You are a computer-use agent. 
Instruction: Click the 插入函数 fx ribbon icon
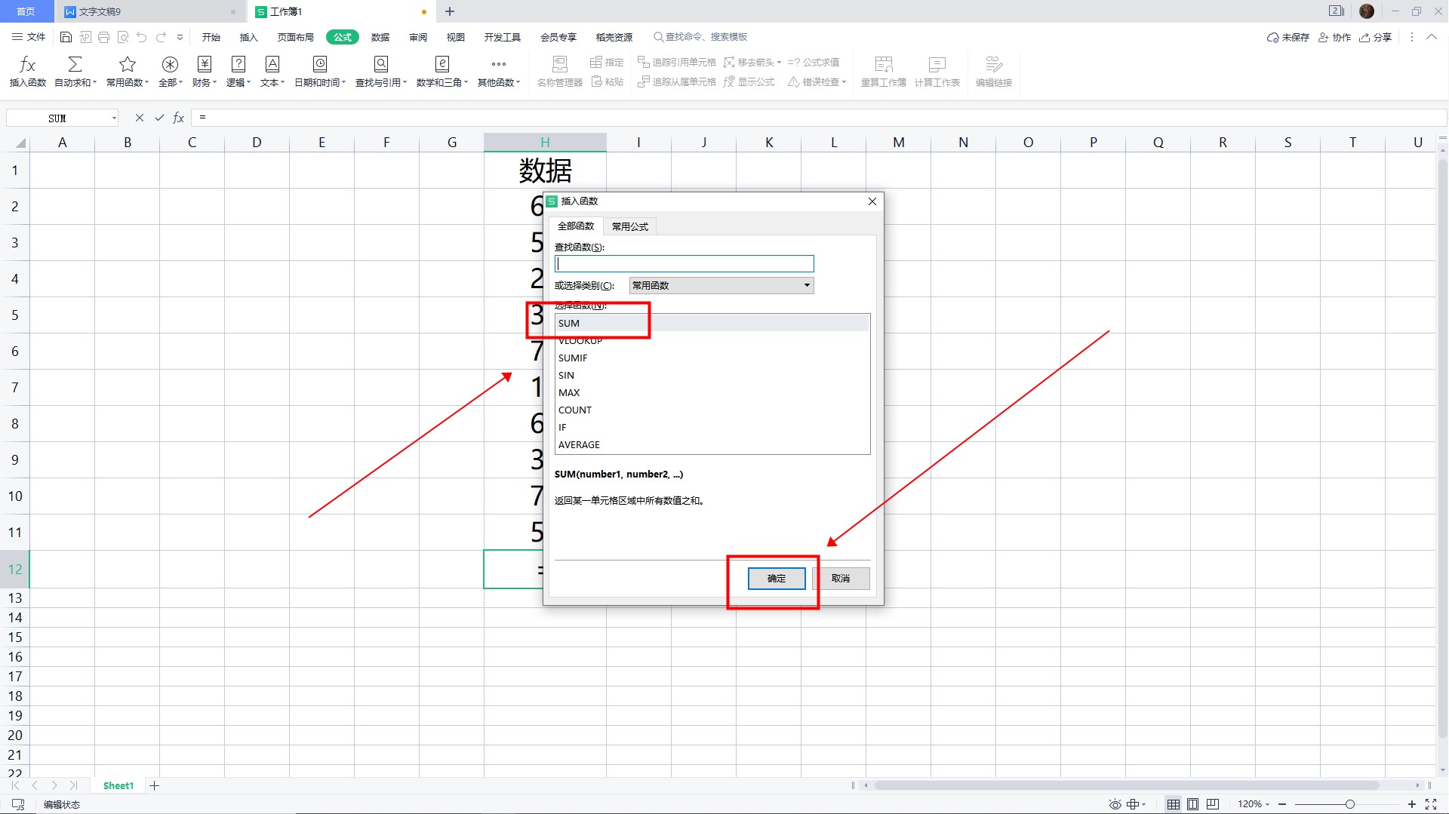click(x=27, y=65)
